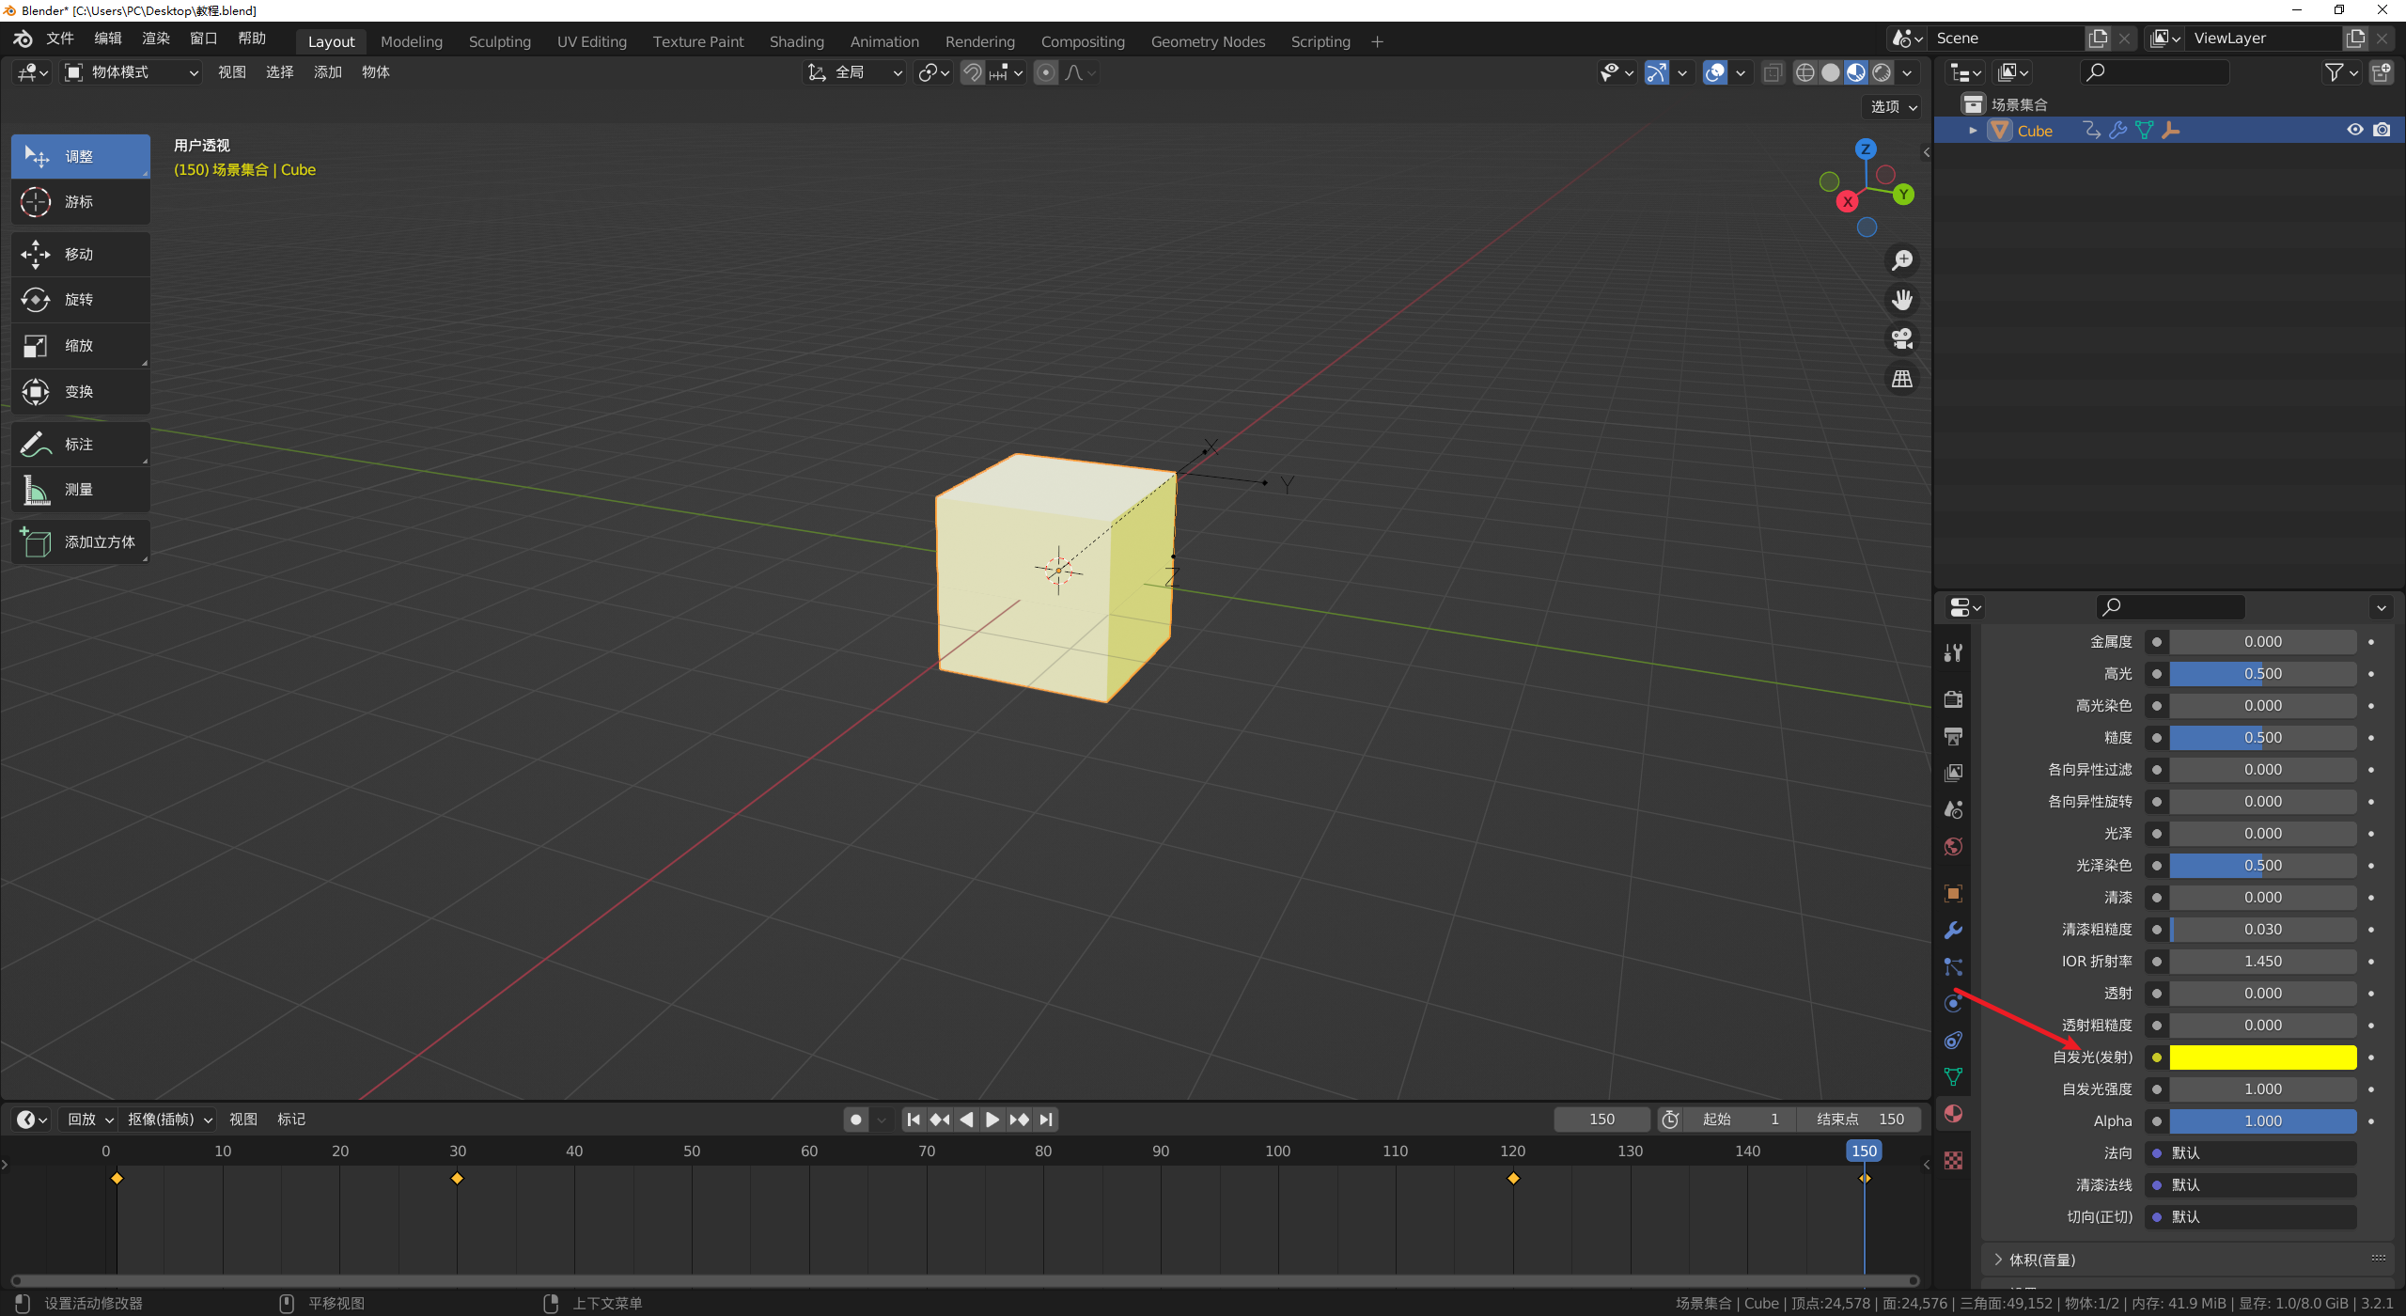Choose the Cursor (游标) tool

80,202
